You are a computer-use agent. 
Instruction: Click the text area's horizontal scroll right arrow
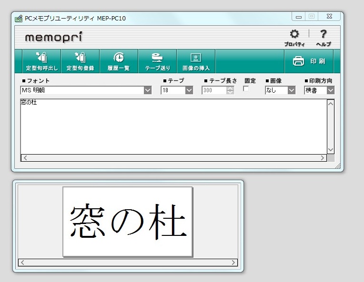pyautogui.click(x=323, y=158)
